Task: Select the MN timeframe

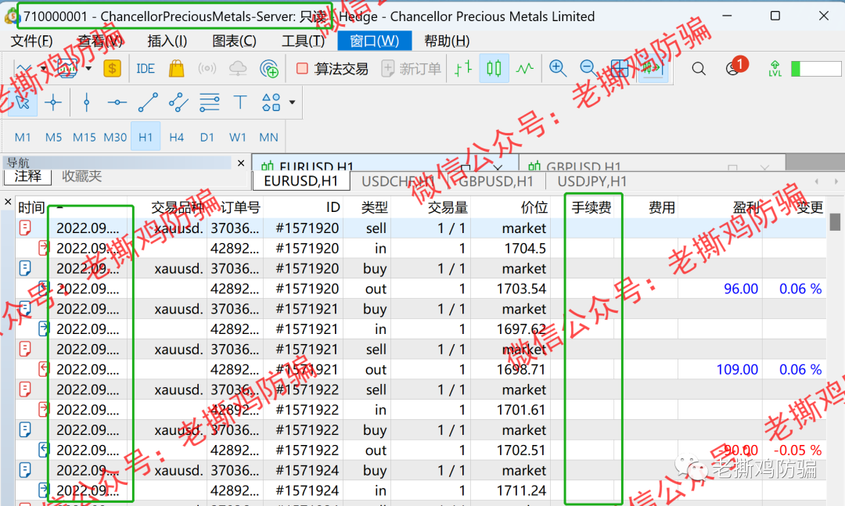Action: (268, 137)
